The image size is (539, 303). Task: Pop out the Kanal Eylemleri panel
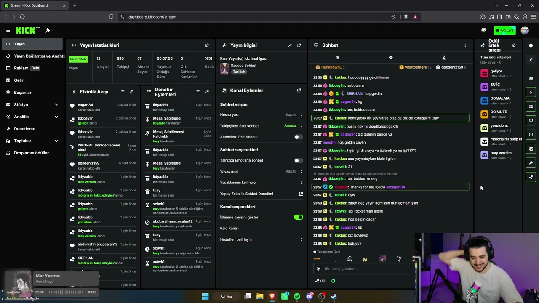(x=299, y=90)
